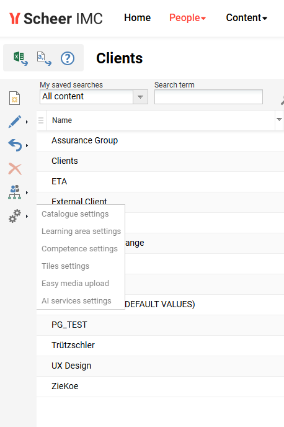Image resolution: width=284 pixels, height=427 pixels.
Task: Export list to Excel icon
Action: (x=20, y=58)
